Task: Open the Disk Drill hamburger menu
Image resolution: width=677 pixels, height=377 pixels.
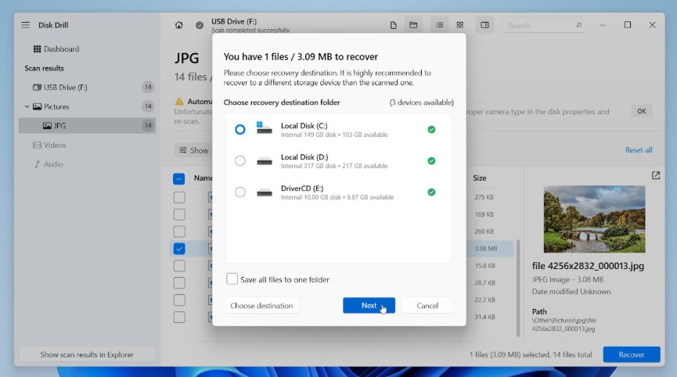Action: [x=26, y=25]
